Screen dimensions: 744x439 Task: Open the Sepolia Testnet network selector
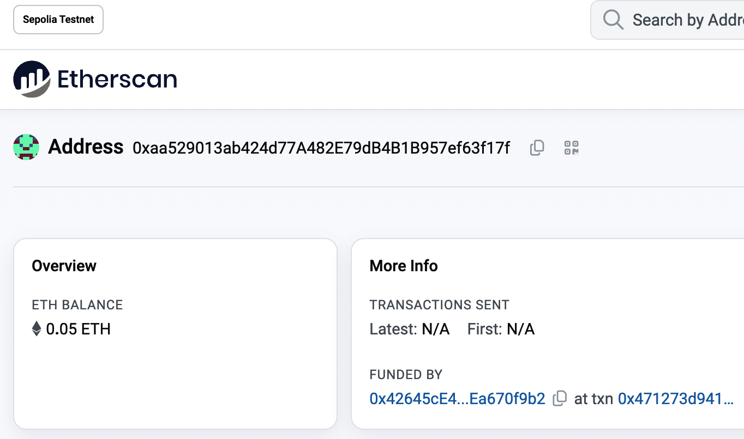pos(58,20)
